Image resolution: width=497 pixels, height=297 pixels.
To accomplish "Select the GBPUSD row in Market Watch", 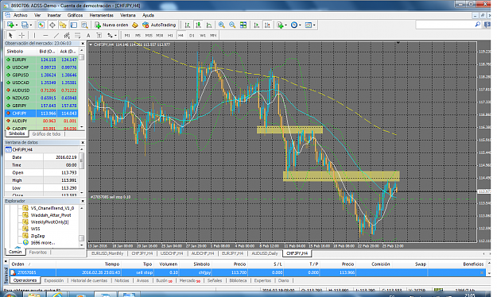I will coord(41,75).
